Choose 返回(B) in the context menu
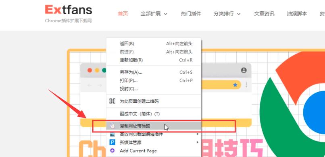The image size is (325, 157). point(154,43)
